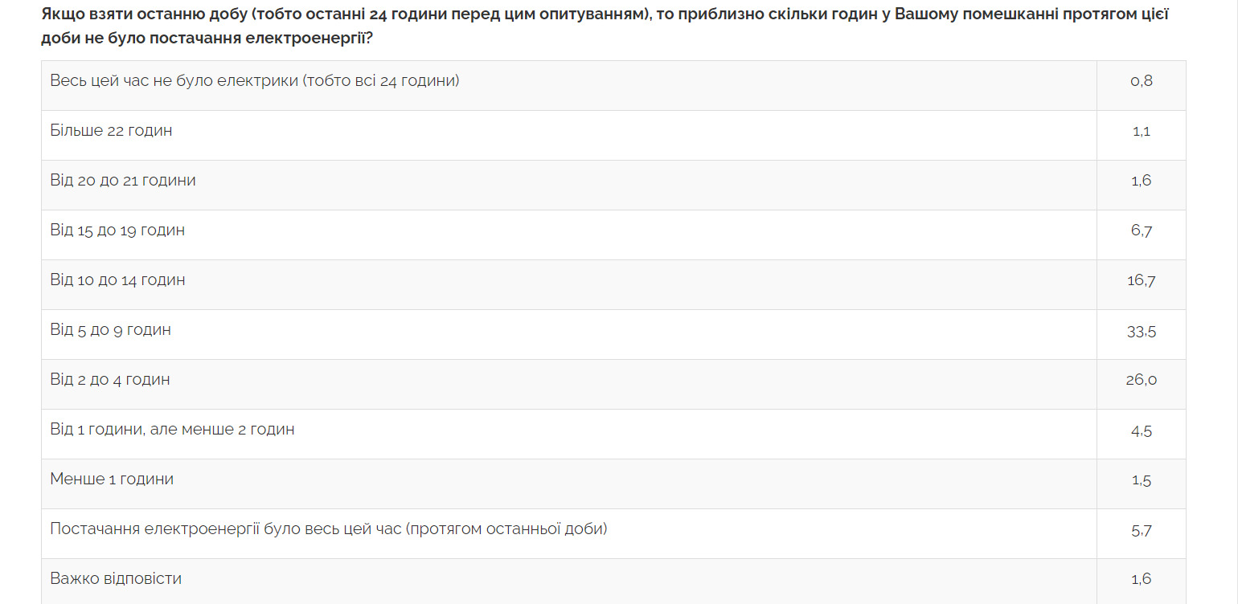Select the 'Важко відповісти' row
1238x604 pixels.
tap(613, 582)
